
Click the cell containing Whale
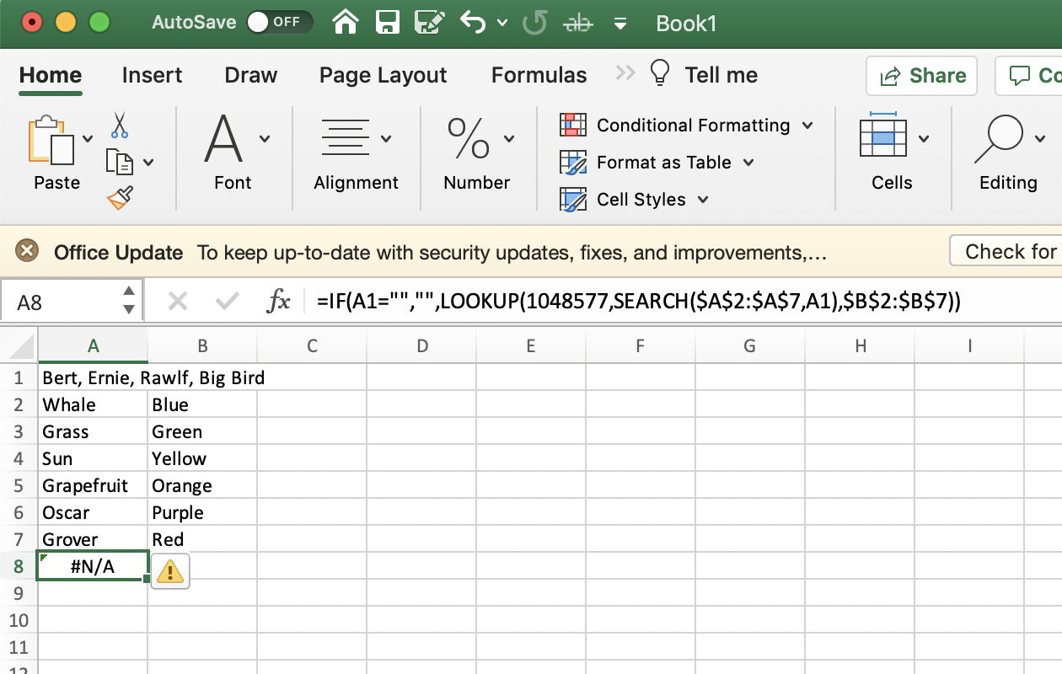tap(93, 404)
